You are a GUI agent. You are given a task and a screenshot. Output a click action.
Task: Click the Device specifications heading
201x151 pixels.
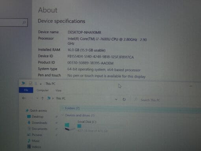61,21
